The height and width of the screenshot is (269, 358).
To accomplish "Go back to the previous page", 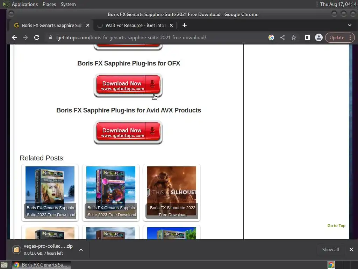I will [14, 37].
